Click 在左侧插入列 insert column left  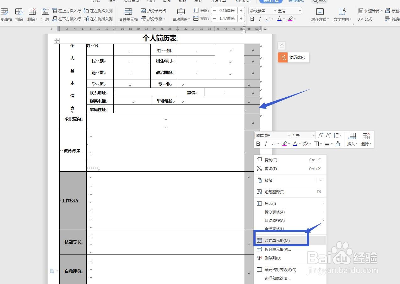click(98, 11)
